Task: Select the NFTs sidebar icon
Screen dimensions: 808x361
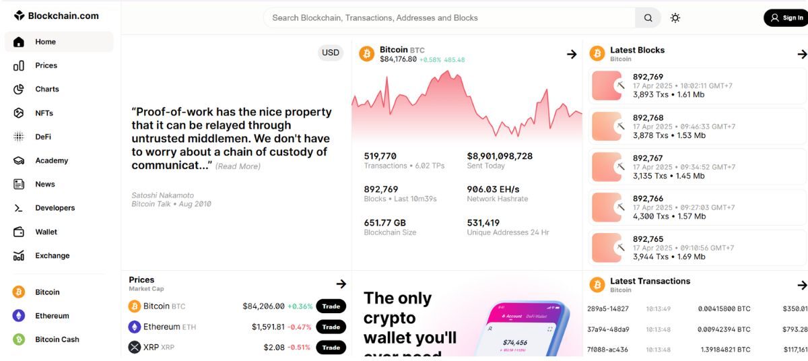Action: (19, 113)
